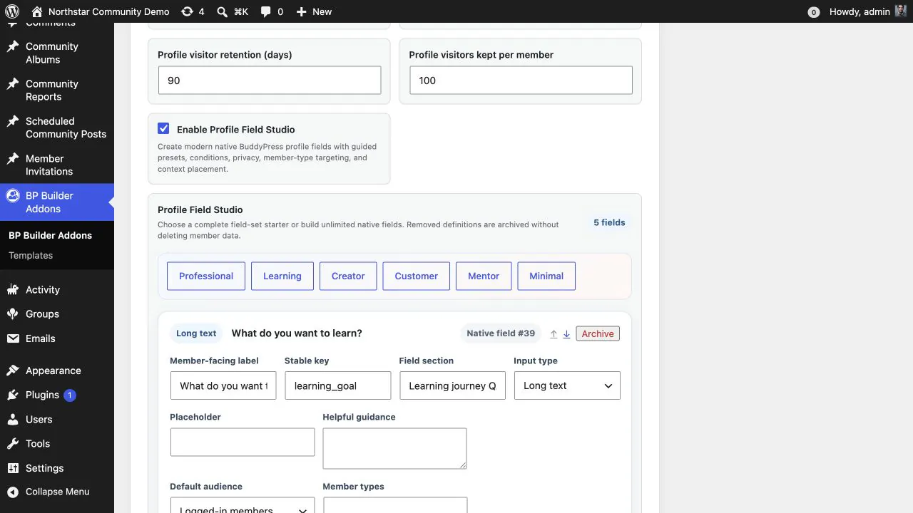Apply the Mentor field-set preset
The height and width of the screenshot is (513, 913).
pyautogui.click(x=484, y=276)
